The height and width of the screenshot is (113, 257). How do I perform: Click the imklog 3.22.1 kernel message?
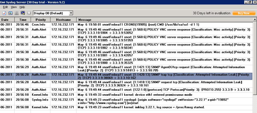[165, 107]
